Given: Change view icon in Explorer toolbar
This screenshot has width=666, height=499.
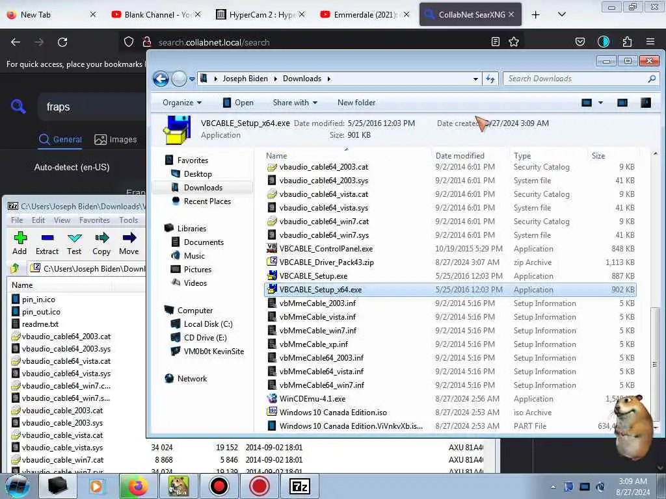Looking at the screenshot, I should (587, 103).
